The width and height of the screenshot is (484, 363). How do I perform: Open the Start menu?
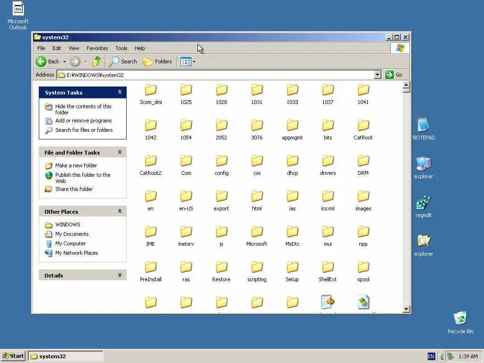pyautogui.click(x=13, y=356)
